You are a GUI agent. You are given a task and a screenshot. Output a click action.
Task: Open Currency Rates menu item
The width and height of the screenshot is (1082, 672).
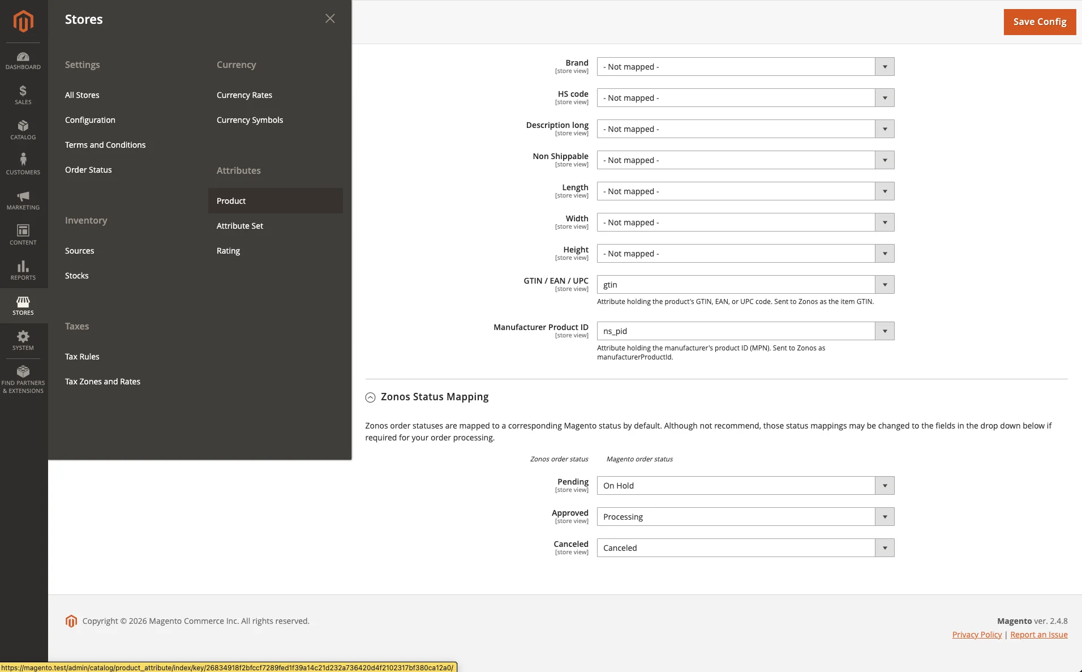click(244, 95)
